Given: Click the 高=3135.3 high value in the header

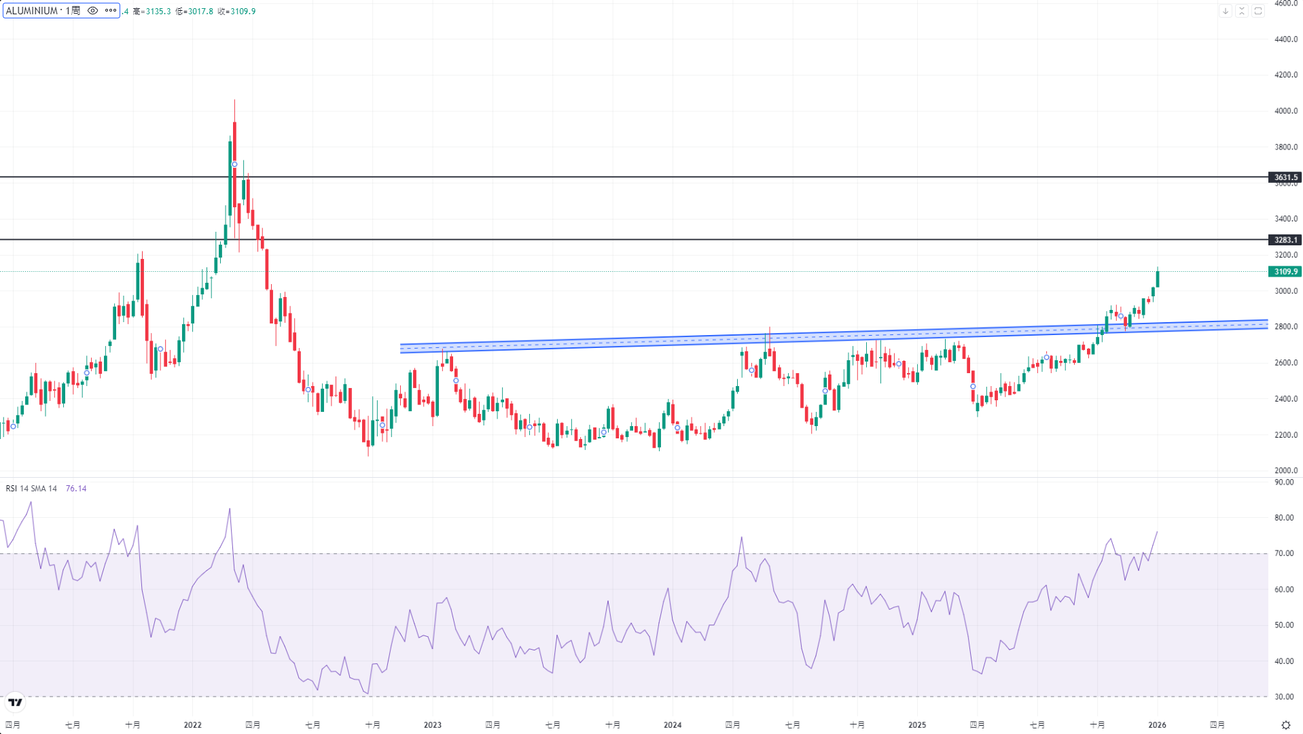Looking at the screenshot, I should pyautogui.click(x=152, y=12).
